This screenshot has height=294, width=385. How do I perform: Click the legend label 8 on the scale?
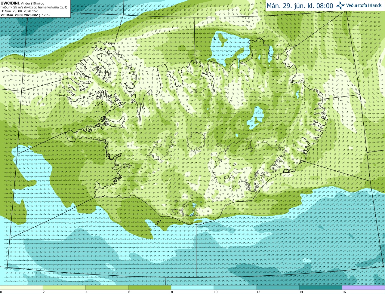point(172,292)
